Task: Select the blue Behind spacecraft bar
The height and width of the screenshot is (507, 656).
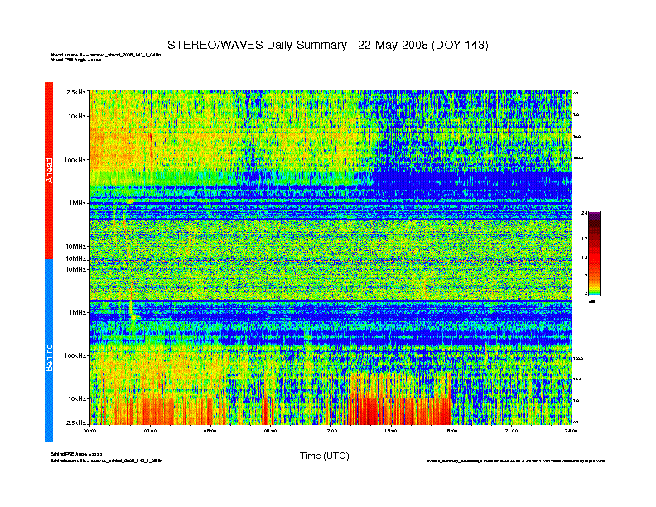Action: pyautogui.click(x=49, y=350)
